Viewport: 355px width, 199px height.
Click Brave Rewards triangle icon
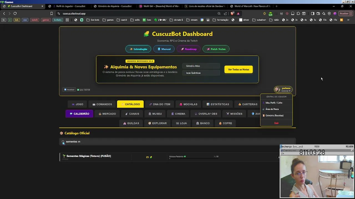(x=238, y=13)
